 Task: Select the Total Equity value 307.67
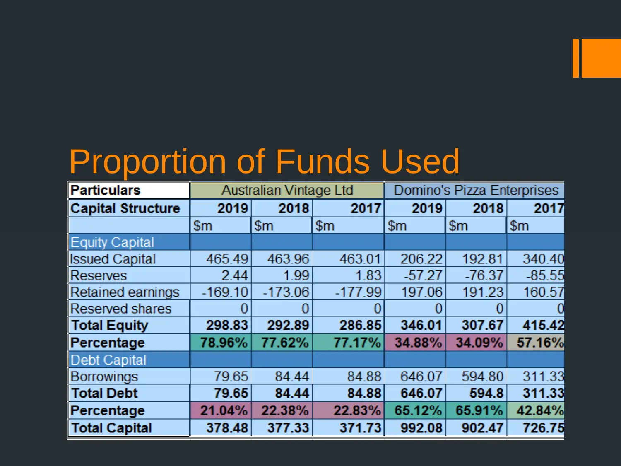(x=483, y=325)
